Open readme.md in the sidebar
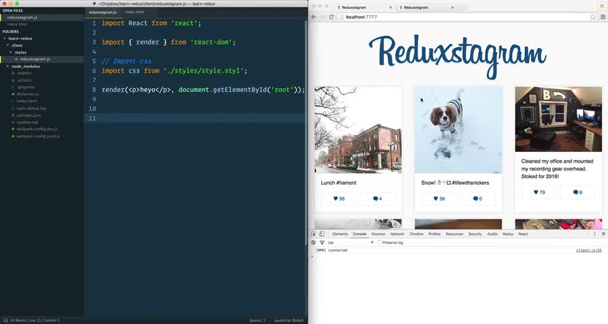Image resolution: width=608 pixels, height=324 pixels. click(x=27, y=122)
